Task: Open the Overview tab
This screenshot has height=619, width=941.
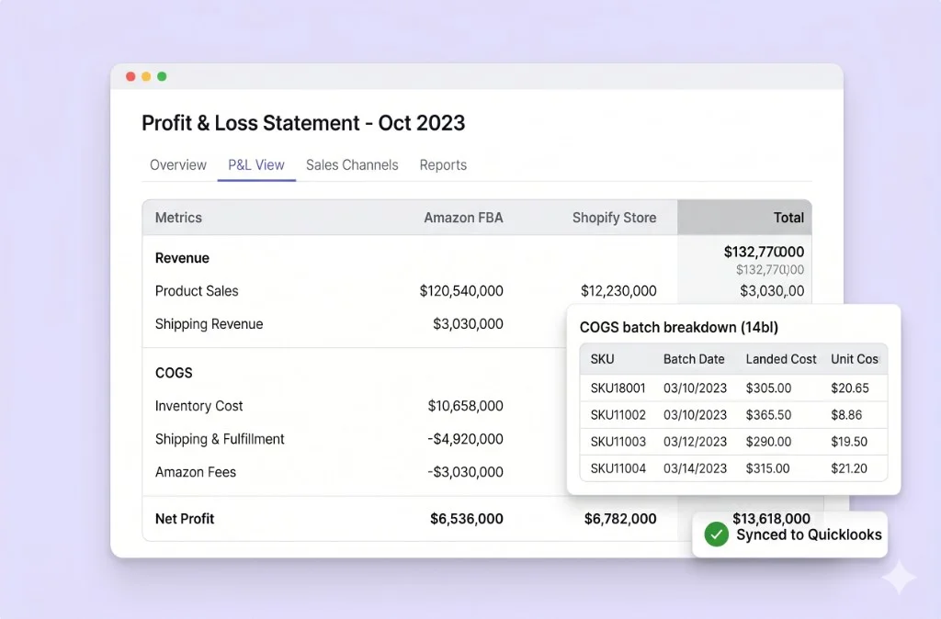Action: point(178,165)
